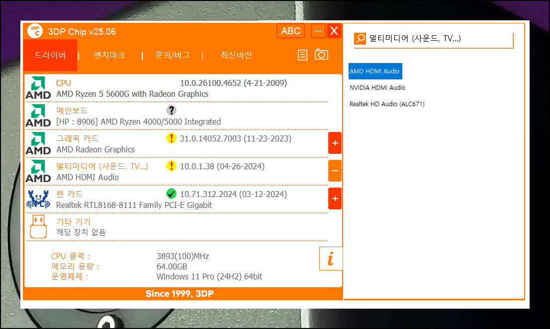Expand the 랜 카드 row with plus button

click(335, 198)
